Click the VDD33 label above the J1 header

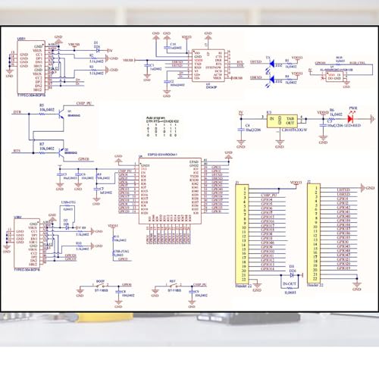pos(296,183)
